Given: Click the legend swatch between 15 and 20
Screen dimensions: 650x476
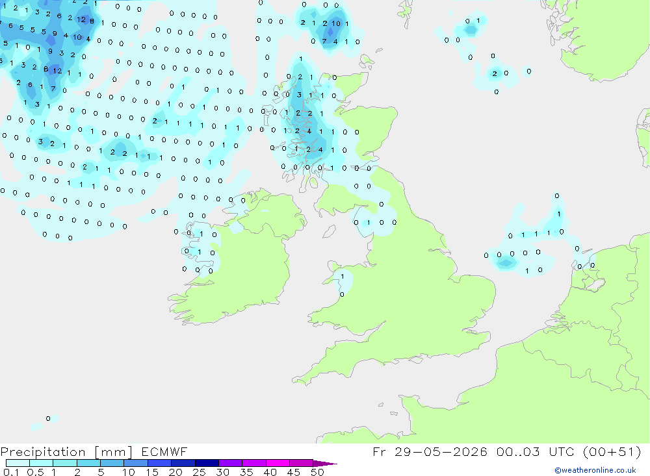Looking at the screenshot, I should (159, 463).
